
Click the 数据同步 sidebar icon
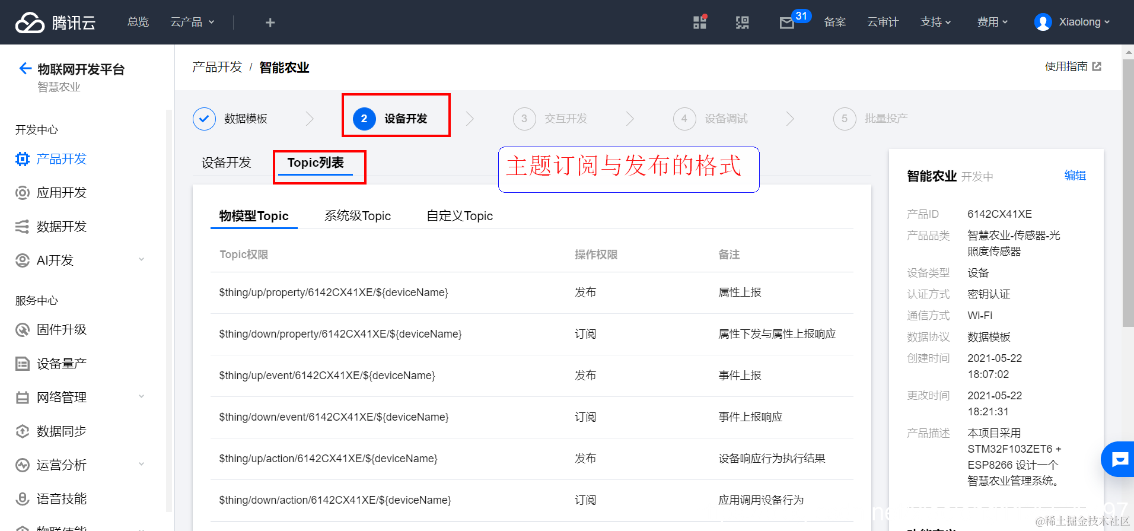(x=23, y=431)
